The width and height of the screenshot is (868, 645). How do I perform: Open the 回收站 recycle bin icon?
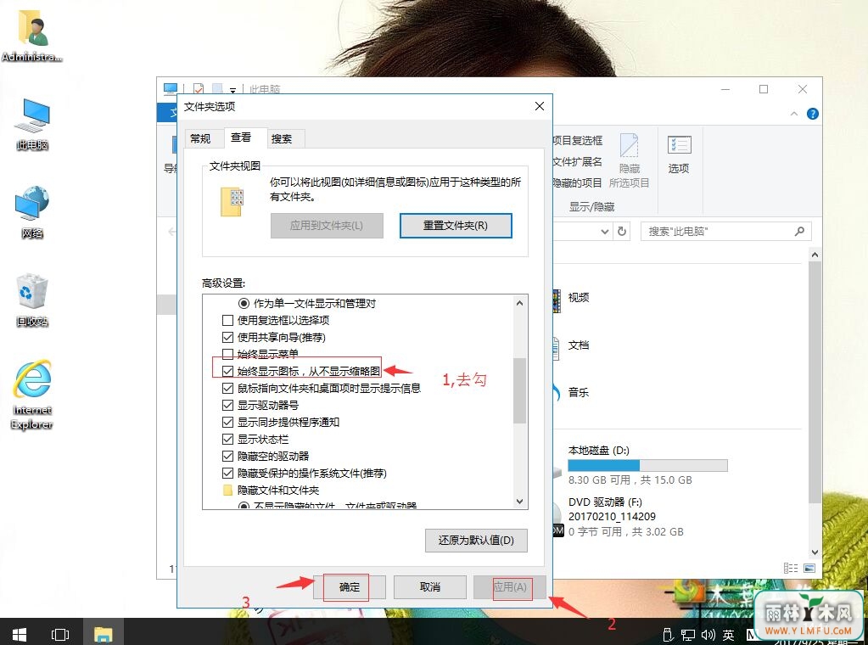click(x=32, y=300)
